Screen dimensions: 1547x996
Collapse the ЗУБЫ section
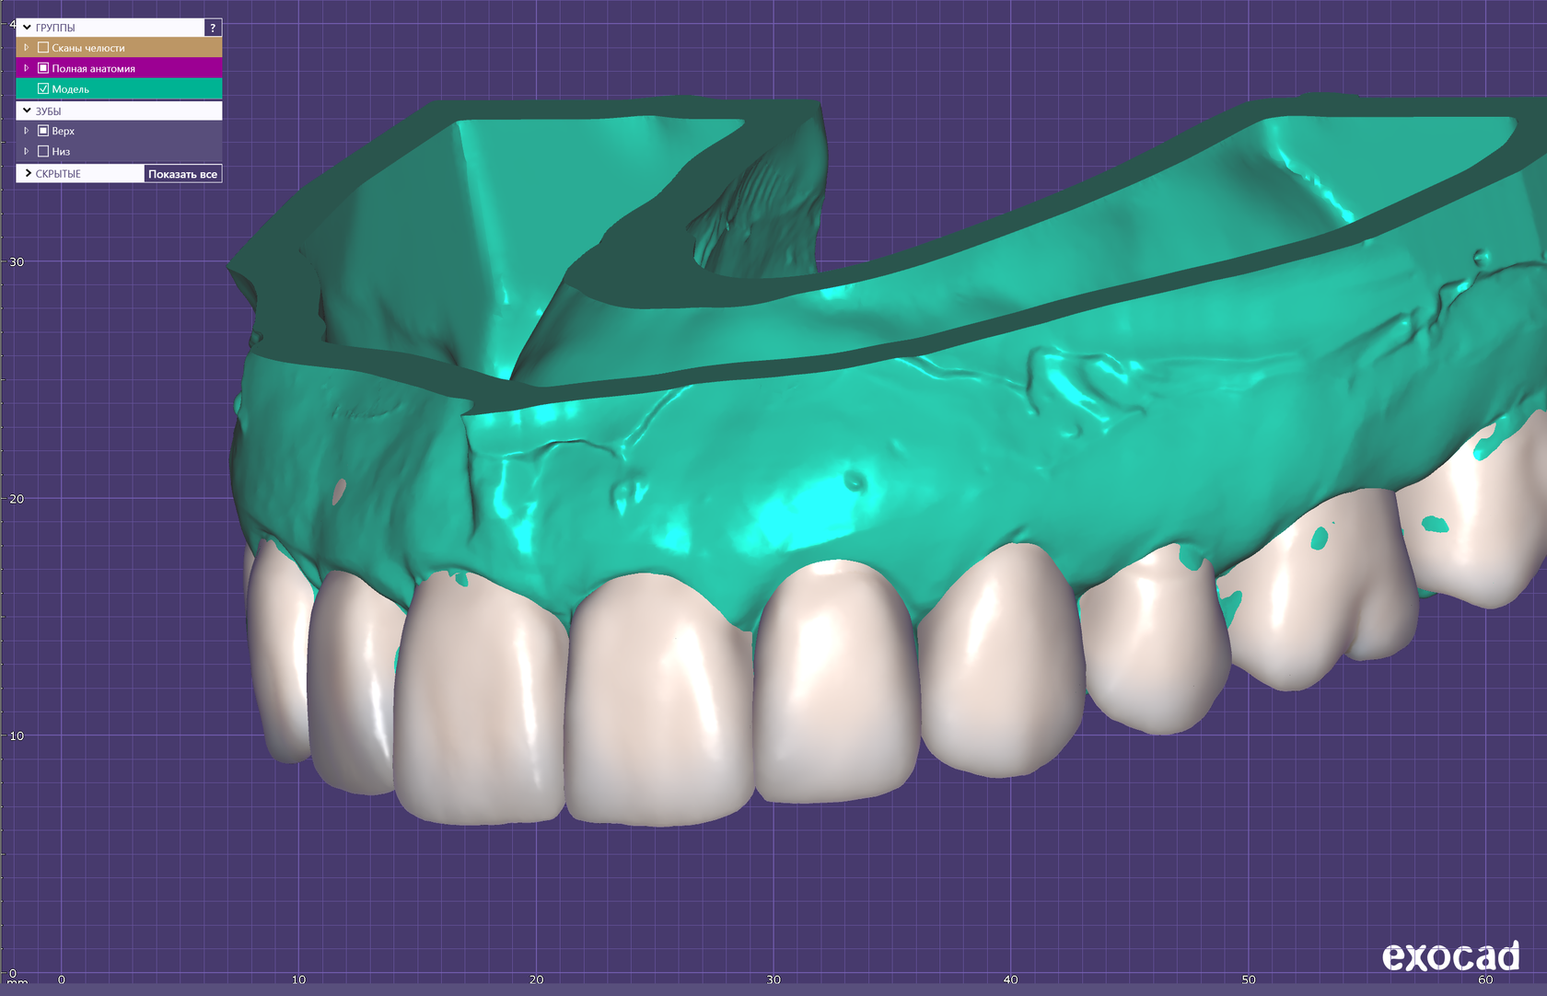pyautogui.click(x=27, y=110)
